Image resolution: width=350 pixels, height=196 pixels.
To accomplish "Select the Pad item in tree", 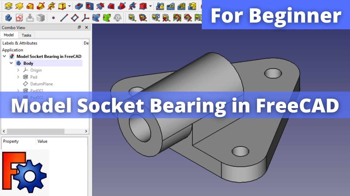I will point(34,77).
